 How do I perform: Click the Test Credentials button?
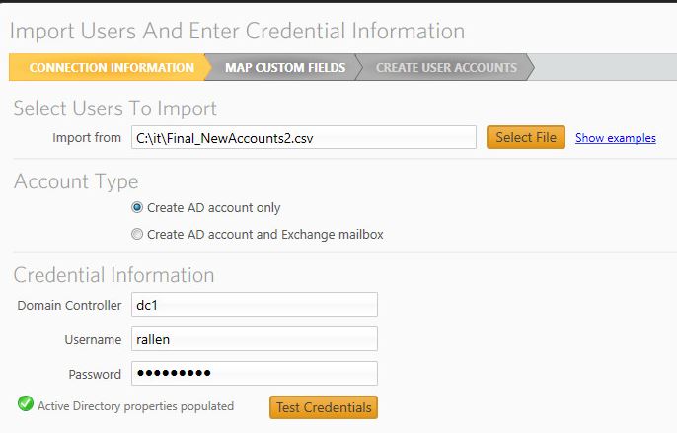324,407
